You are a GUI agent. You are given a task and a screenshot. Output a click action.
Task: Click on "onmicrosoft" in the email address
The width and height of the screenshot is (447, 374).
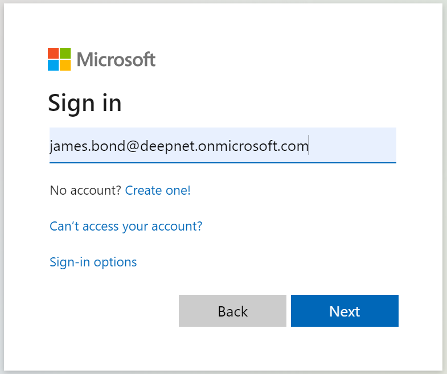(238, 146)
